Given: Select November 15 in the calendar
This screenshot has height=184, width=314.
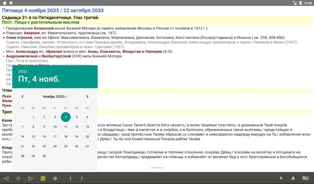Looking at the screenshot, I should pyautogui.click(x=33, y=136).
